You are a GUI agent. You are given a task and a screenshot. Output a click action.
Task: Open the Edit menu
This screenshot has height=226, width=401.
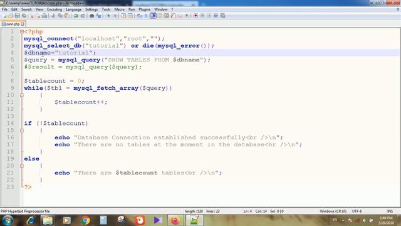[14, 9]
